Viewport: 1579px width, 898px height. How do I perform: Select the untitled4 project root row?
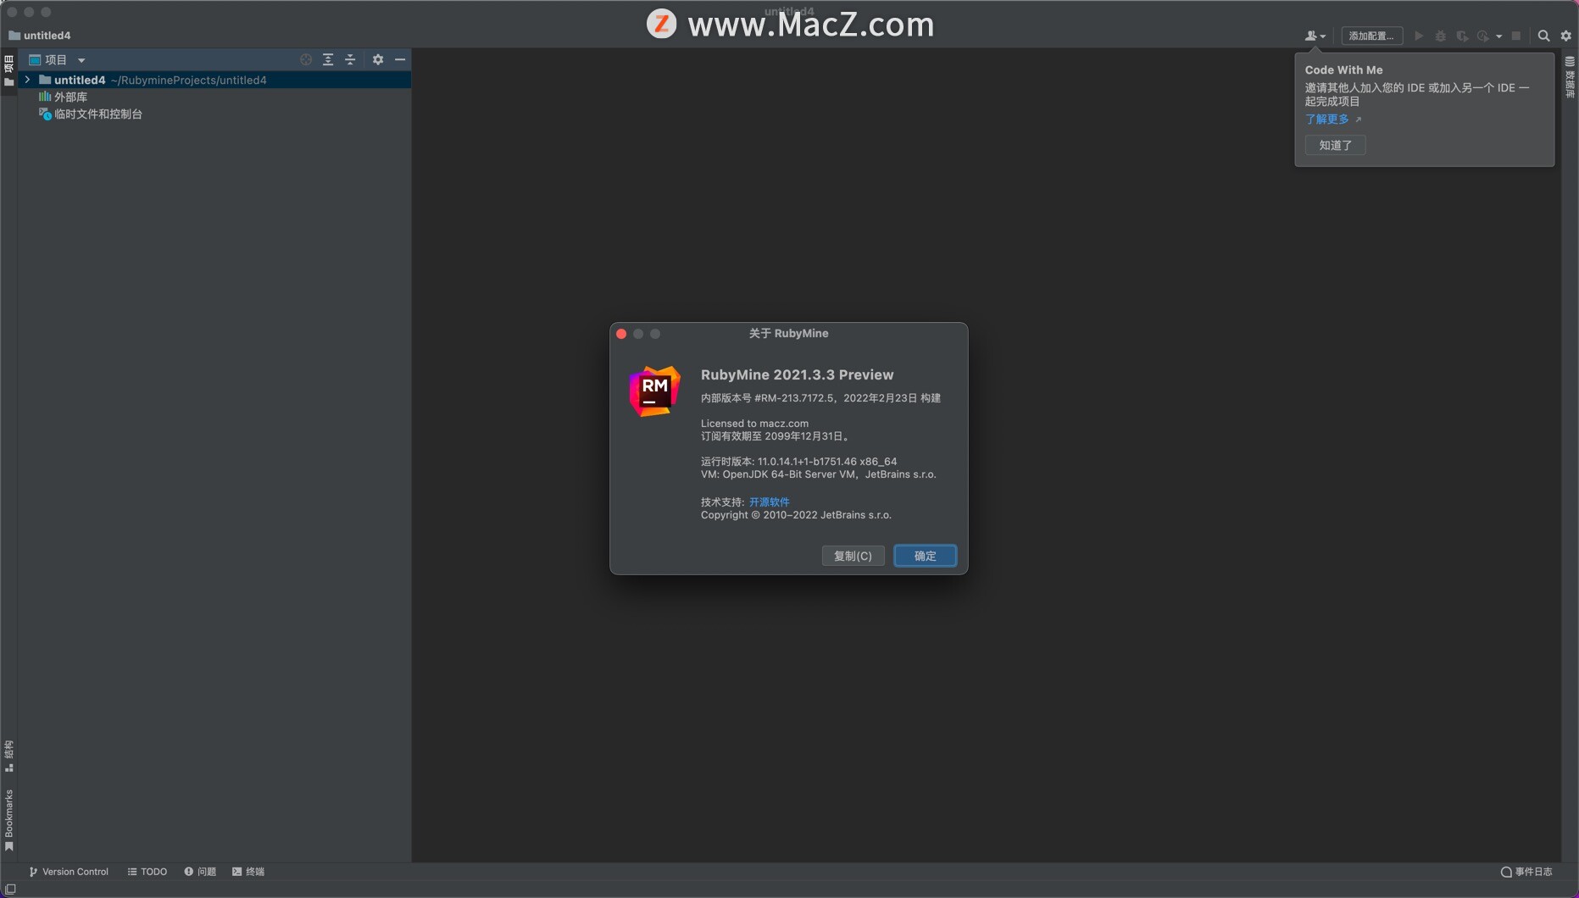click(x=214, y=80)
